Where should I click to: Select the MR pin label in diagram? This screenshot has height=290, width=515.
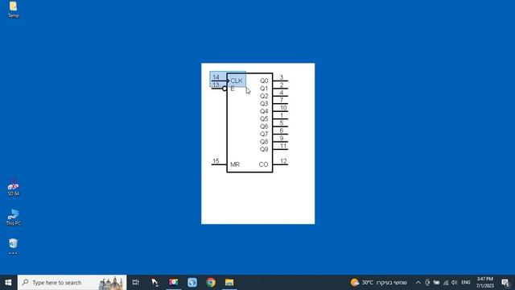[235, 164]
